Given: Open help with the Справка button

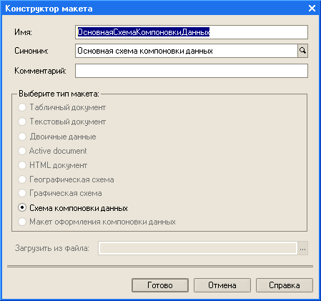Looking at the screenshot, I should click(x=285, y=285).
